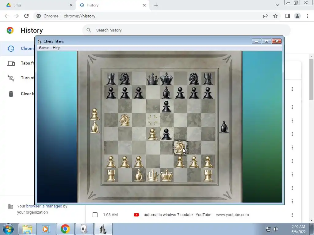The width and height of the screenshot is (314, 235).
Task: Open more actions for the YouTube history entry
Action: coord(292,215)
